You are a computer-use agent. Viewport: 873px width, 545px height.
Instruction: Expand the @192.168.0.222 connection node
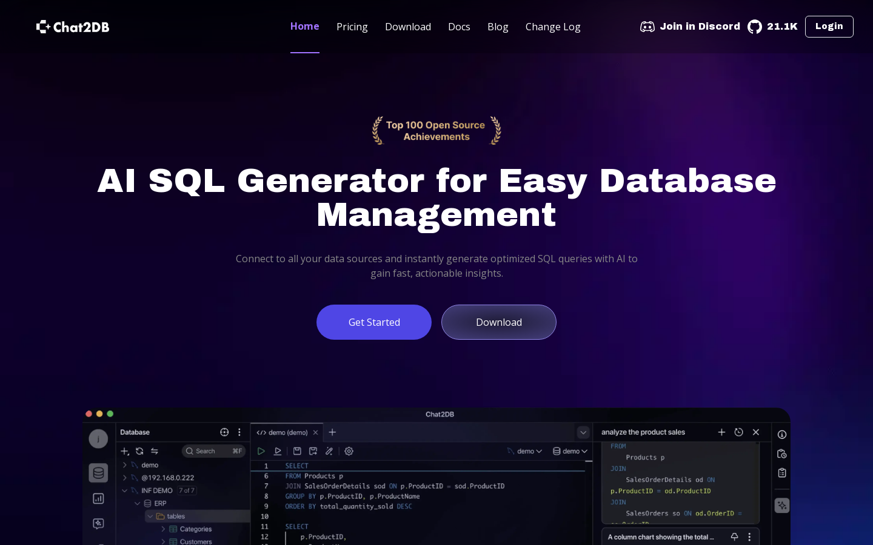(x=125, y=478)
